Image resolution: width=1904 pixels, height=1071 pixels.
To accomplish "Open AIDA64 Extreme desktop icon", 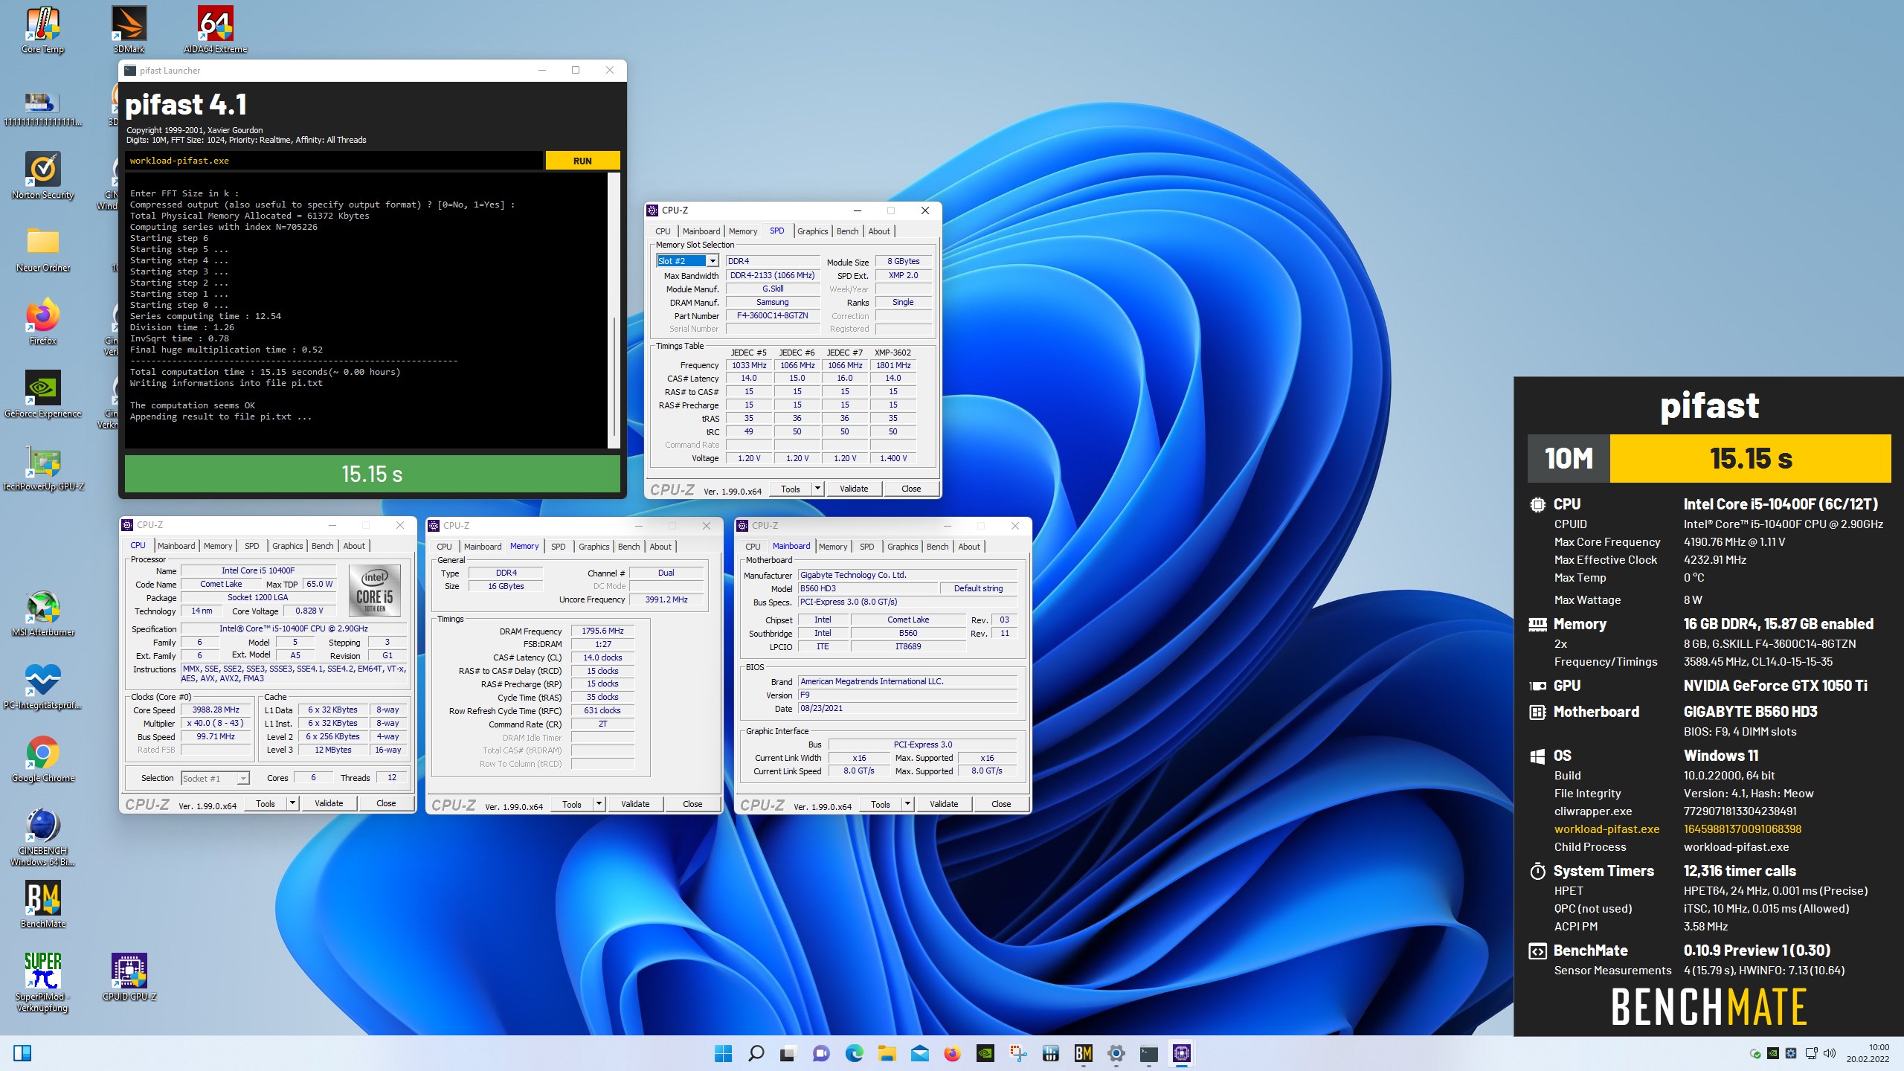I will coord(215,30).
